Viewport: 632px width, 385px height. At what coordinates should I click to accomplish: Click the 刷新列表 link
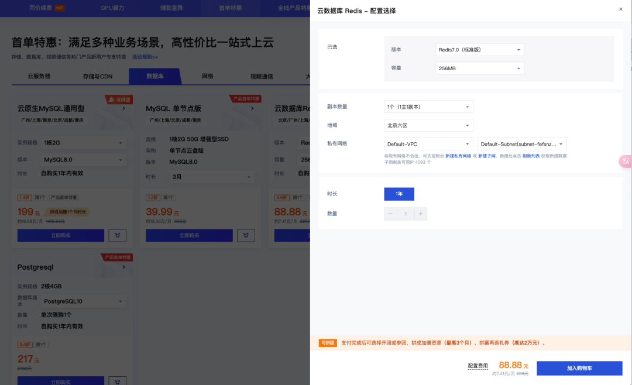click(531, 156)
